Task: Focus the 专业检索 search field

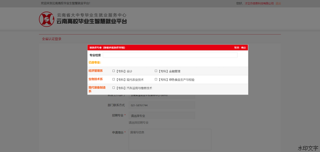Action: pos(170,55)
